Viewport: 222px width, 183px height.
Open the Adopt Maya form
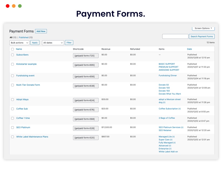click(22, 100)
